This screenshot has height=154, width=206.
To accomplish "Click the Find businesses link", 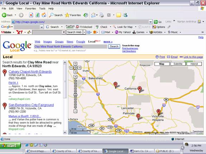I will coord(130,48).
